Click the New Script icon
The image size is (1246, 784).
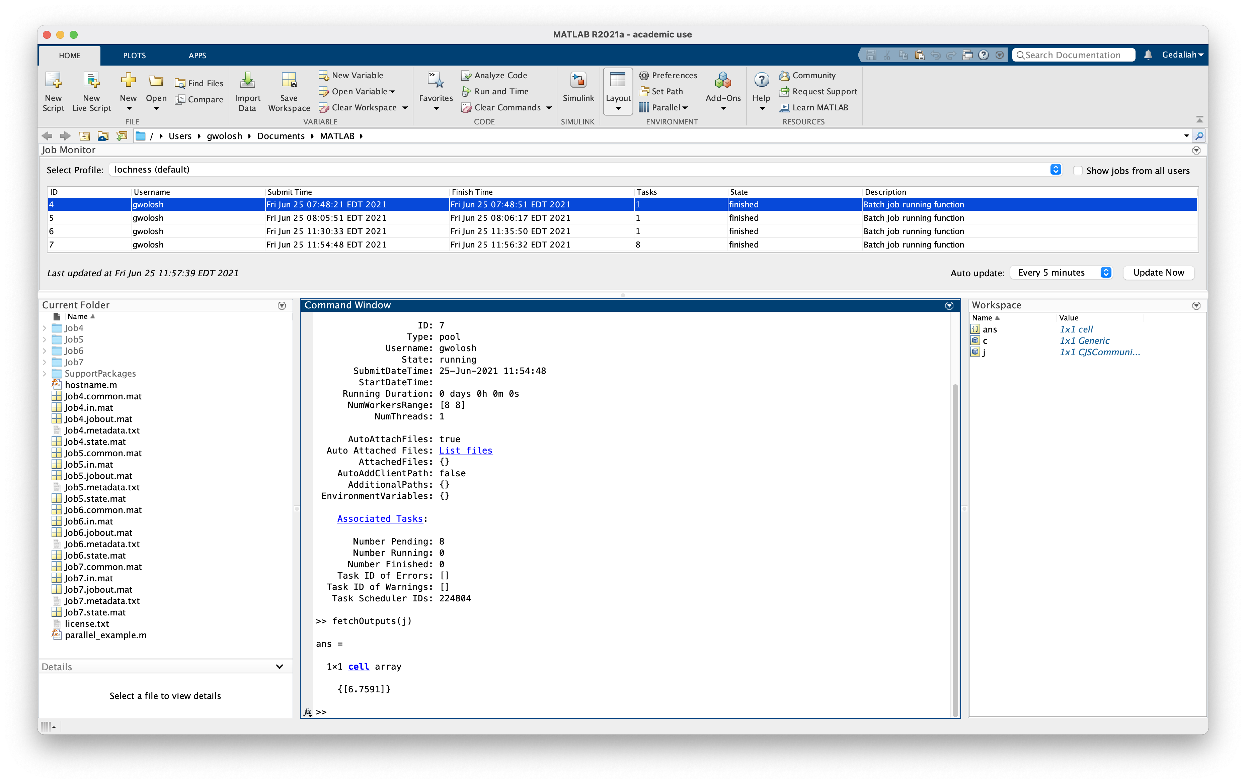click(53, 92)
